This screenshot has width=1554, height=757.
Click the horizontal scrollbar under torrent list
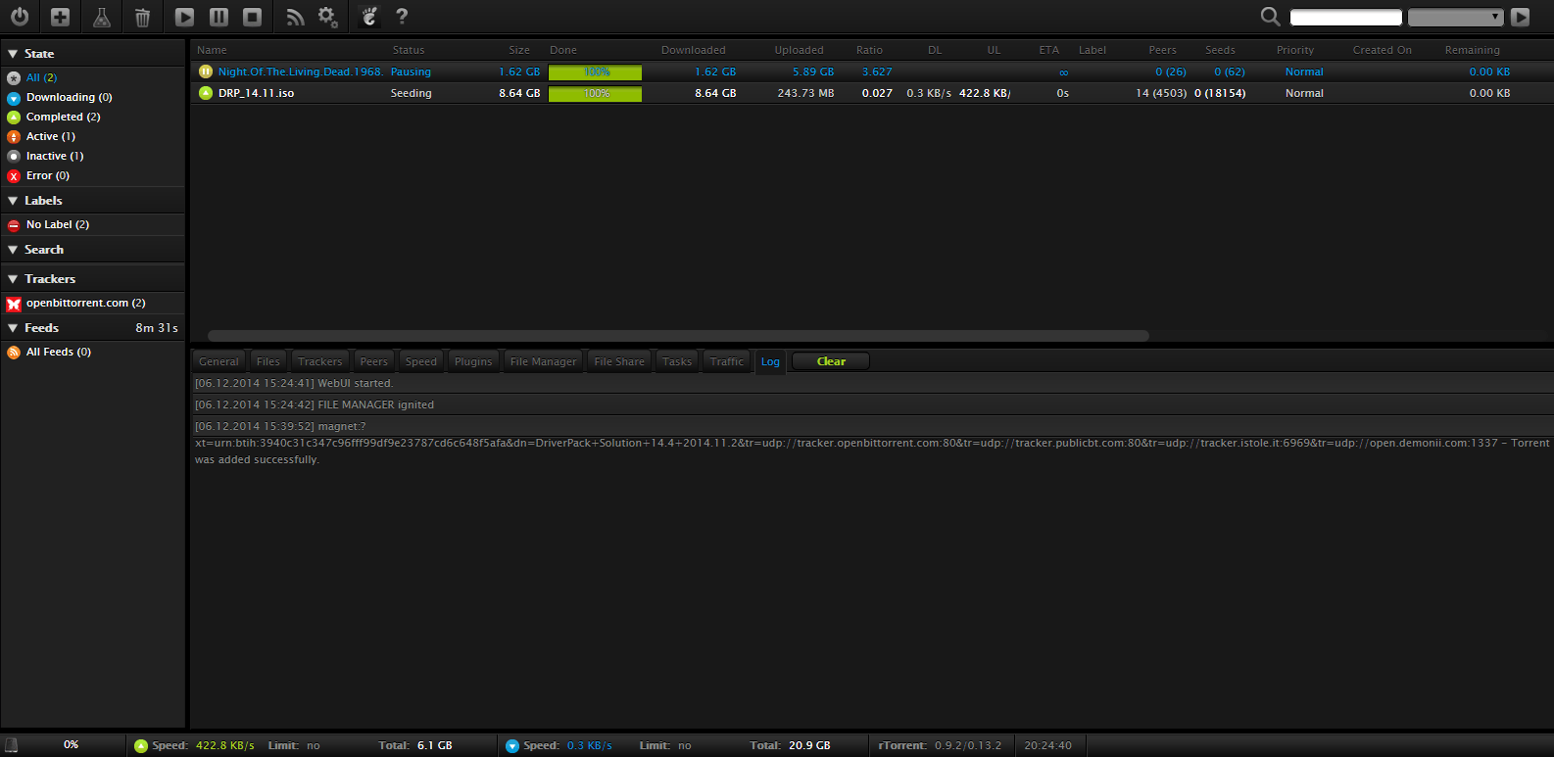(678, 335)
